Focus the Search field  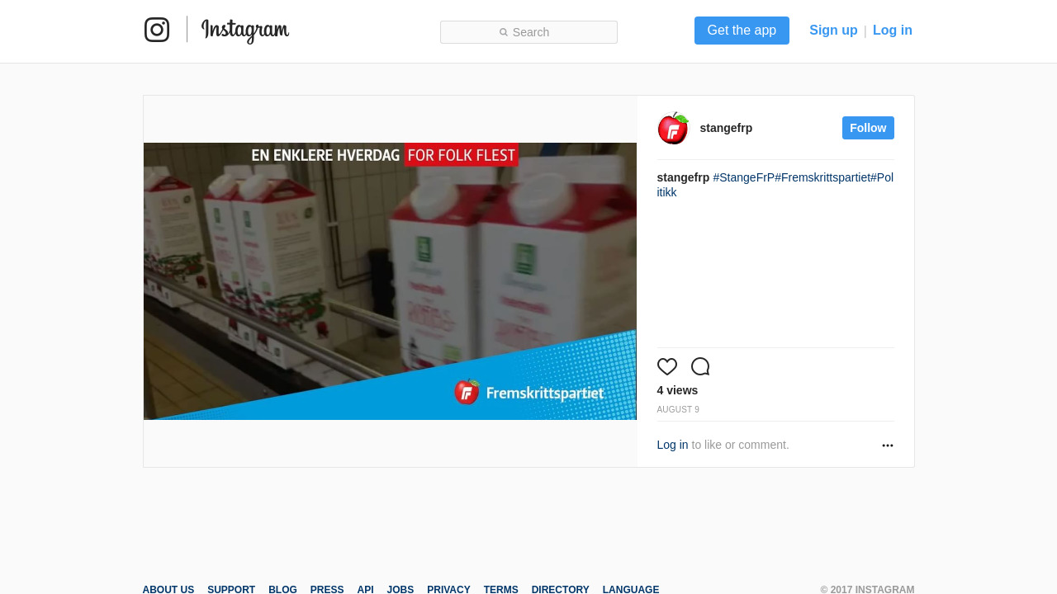pyautogui.click(x=528, y=32)
